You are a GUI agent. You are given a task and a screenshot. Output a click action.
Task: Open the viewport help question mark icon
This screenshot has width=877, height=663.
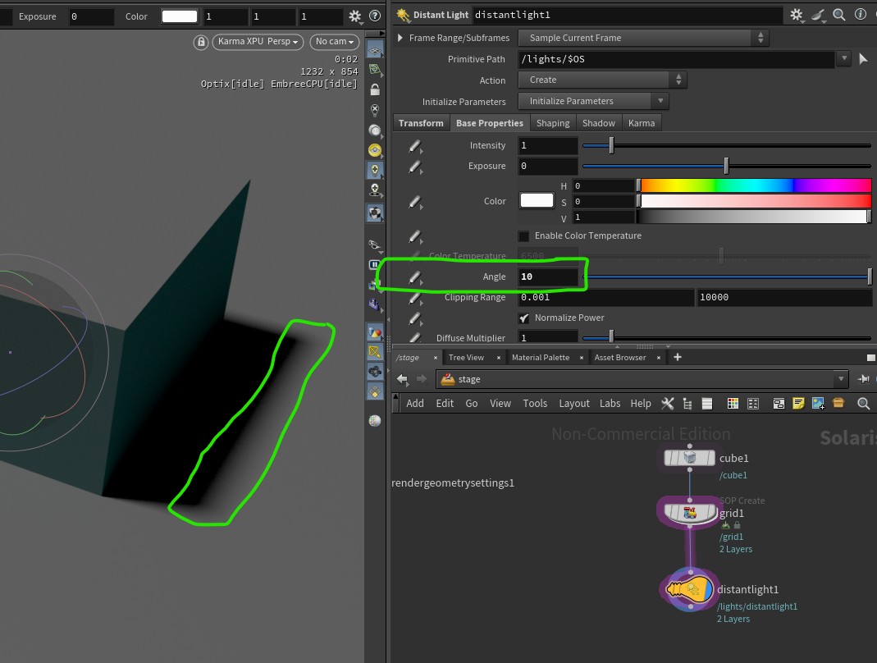375,16
